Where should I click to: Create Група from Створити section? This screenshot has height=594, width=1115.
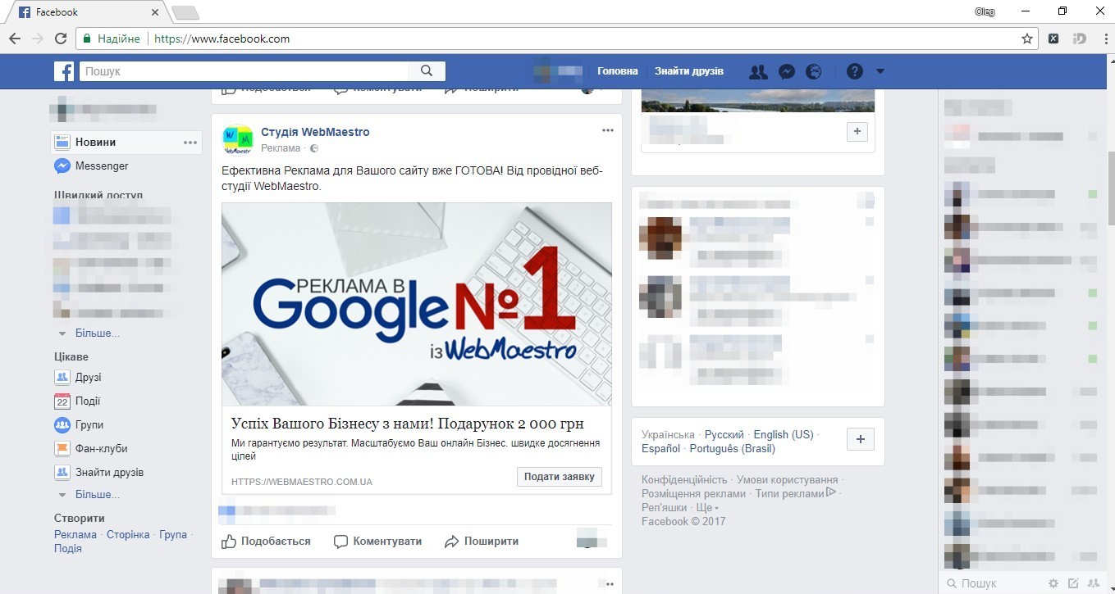pos(173,535)
